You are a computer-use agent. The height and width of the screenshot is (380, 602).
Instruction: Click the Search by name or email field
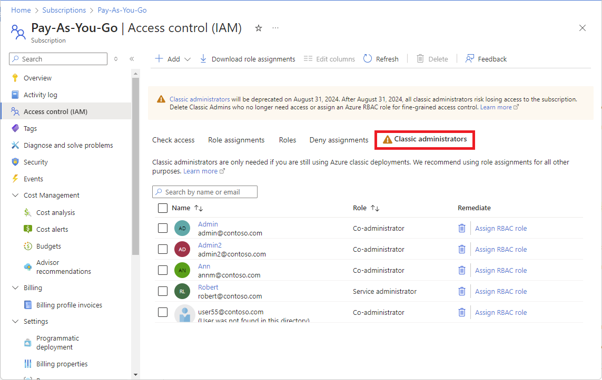click(205, 192)
